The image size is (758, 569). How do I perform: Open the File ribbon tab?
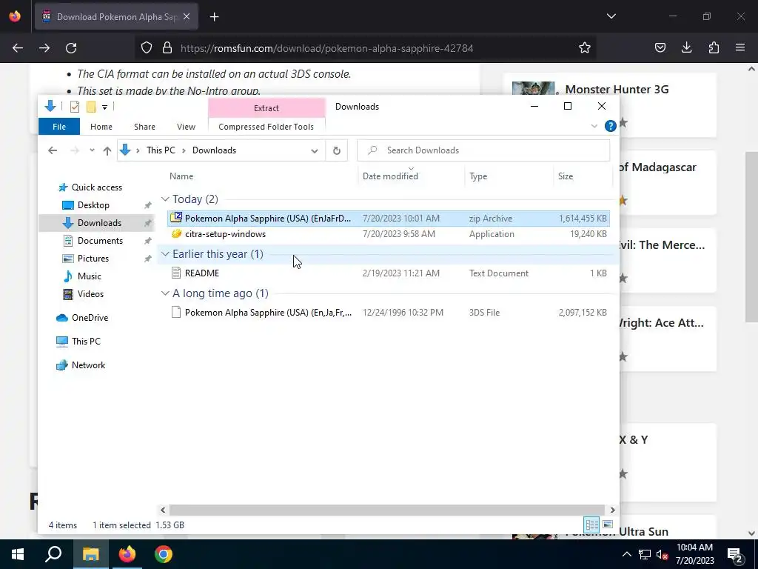pyautogui.click(x=59, y=126)
